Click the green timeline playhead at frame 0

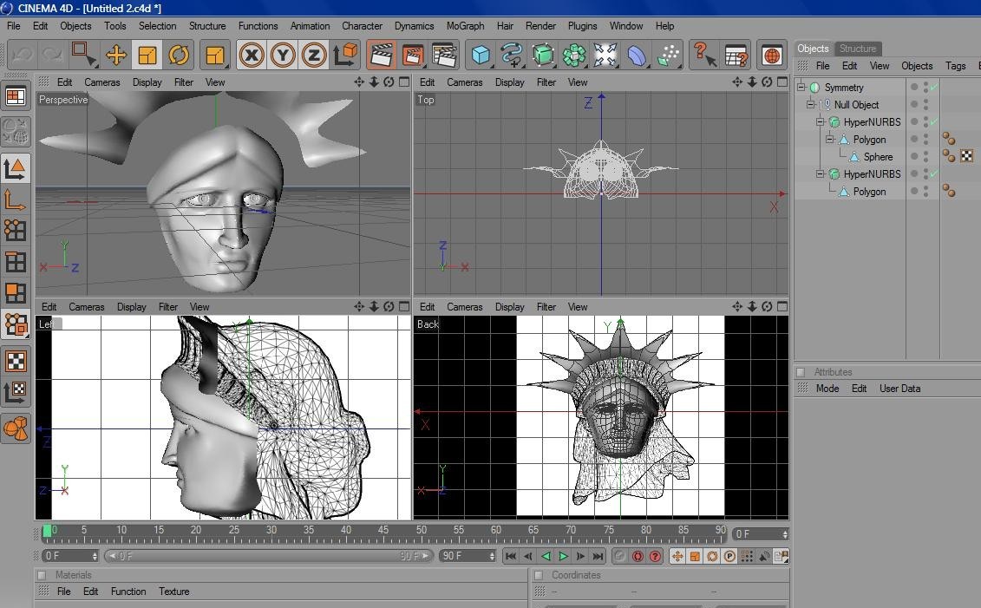47,531
